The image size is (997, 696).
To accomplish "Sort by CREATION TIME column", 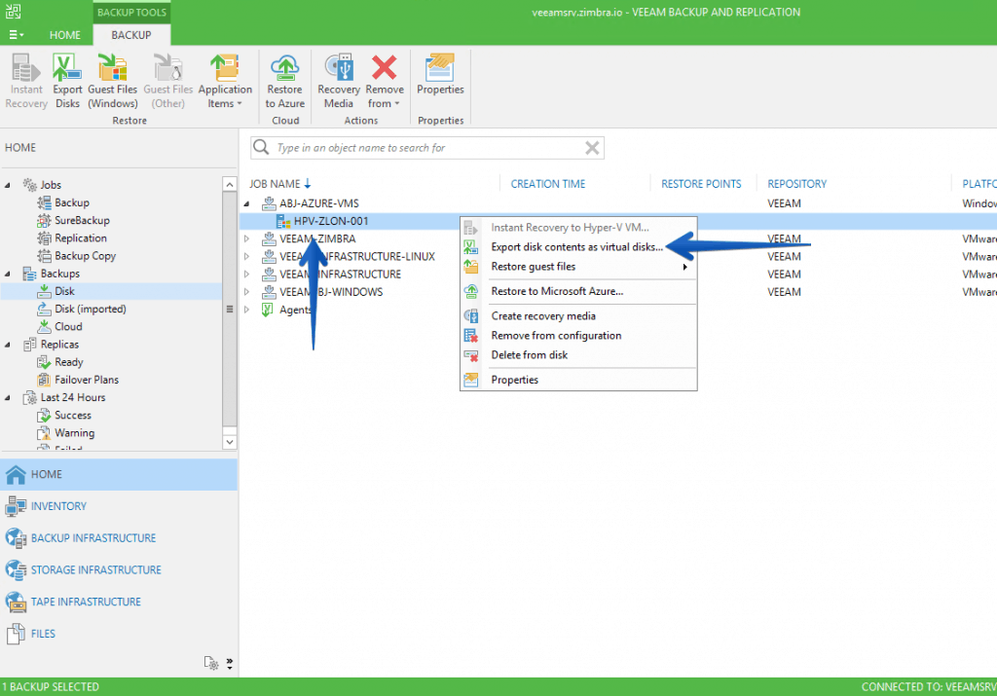I will point(547,184).
